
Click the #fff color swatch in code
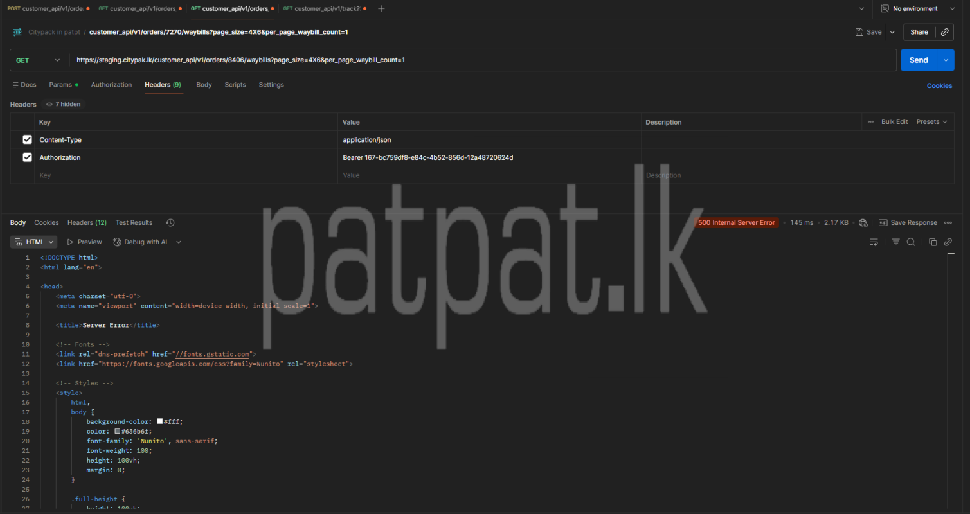pyautogui.click(x=160, y=421)
